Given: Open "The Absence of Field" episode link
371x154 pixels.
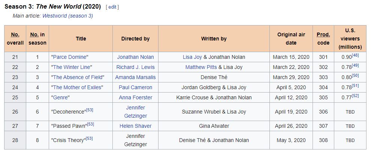Looking at the screenshot, I should [x=78, y=77].
